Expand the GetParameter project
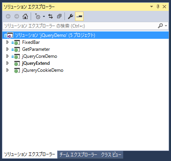Viewport: 171px width, 161px height. (x=7, y=49)
